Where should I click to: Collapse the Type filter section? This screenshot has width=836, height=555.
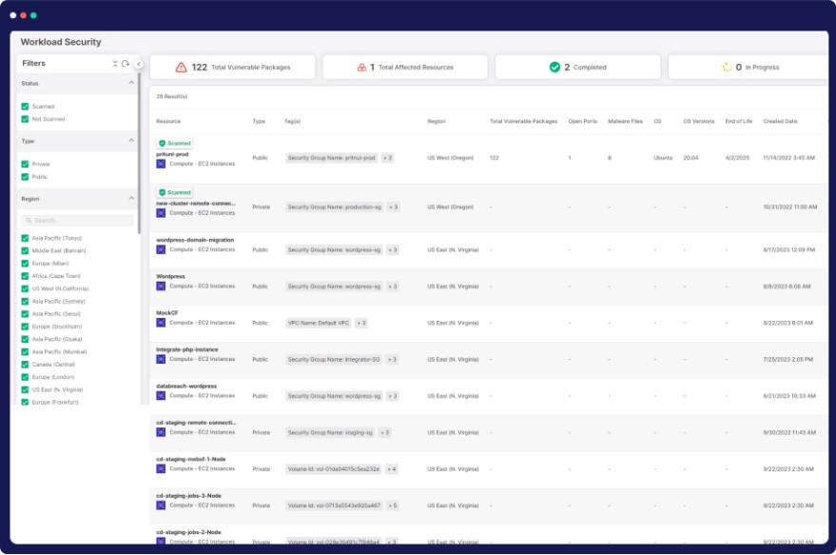(131, 141)
